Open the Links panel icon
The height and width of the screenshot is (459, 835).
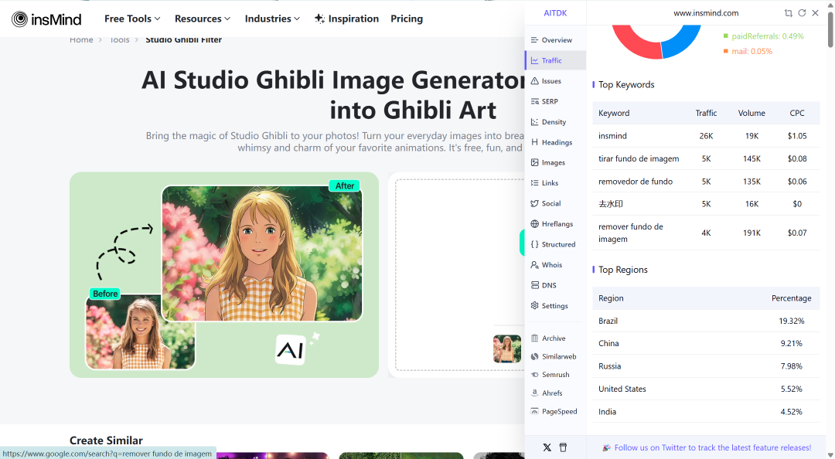click(x=535, y=182)
